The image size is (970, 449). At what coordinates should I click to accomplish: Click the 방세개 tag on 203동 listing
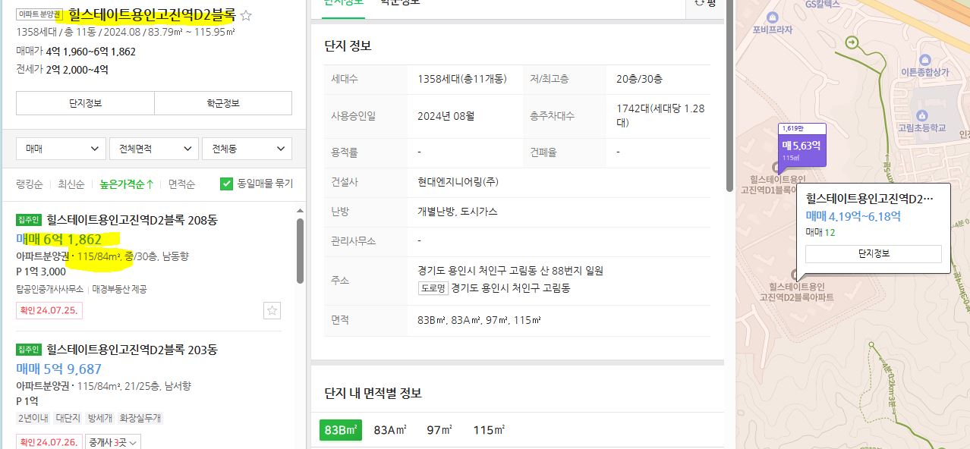[x=100, y=419]
